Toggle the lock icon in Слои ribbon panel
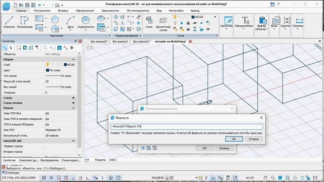This screenshot has height=182, width=324. tap(188, 23)
